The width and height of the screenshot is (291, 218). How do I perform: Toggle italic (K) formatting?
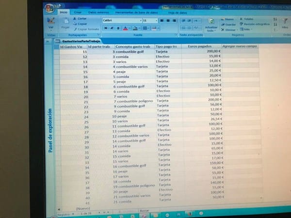coord(112,28)
